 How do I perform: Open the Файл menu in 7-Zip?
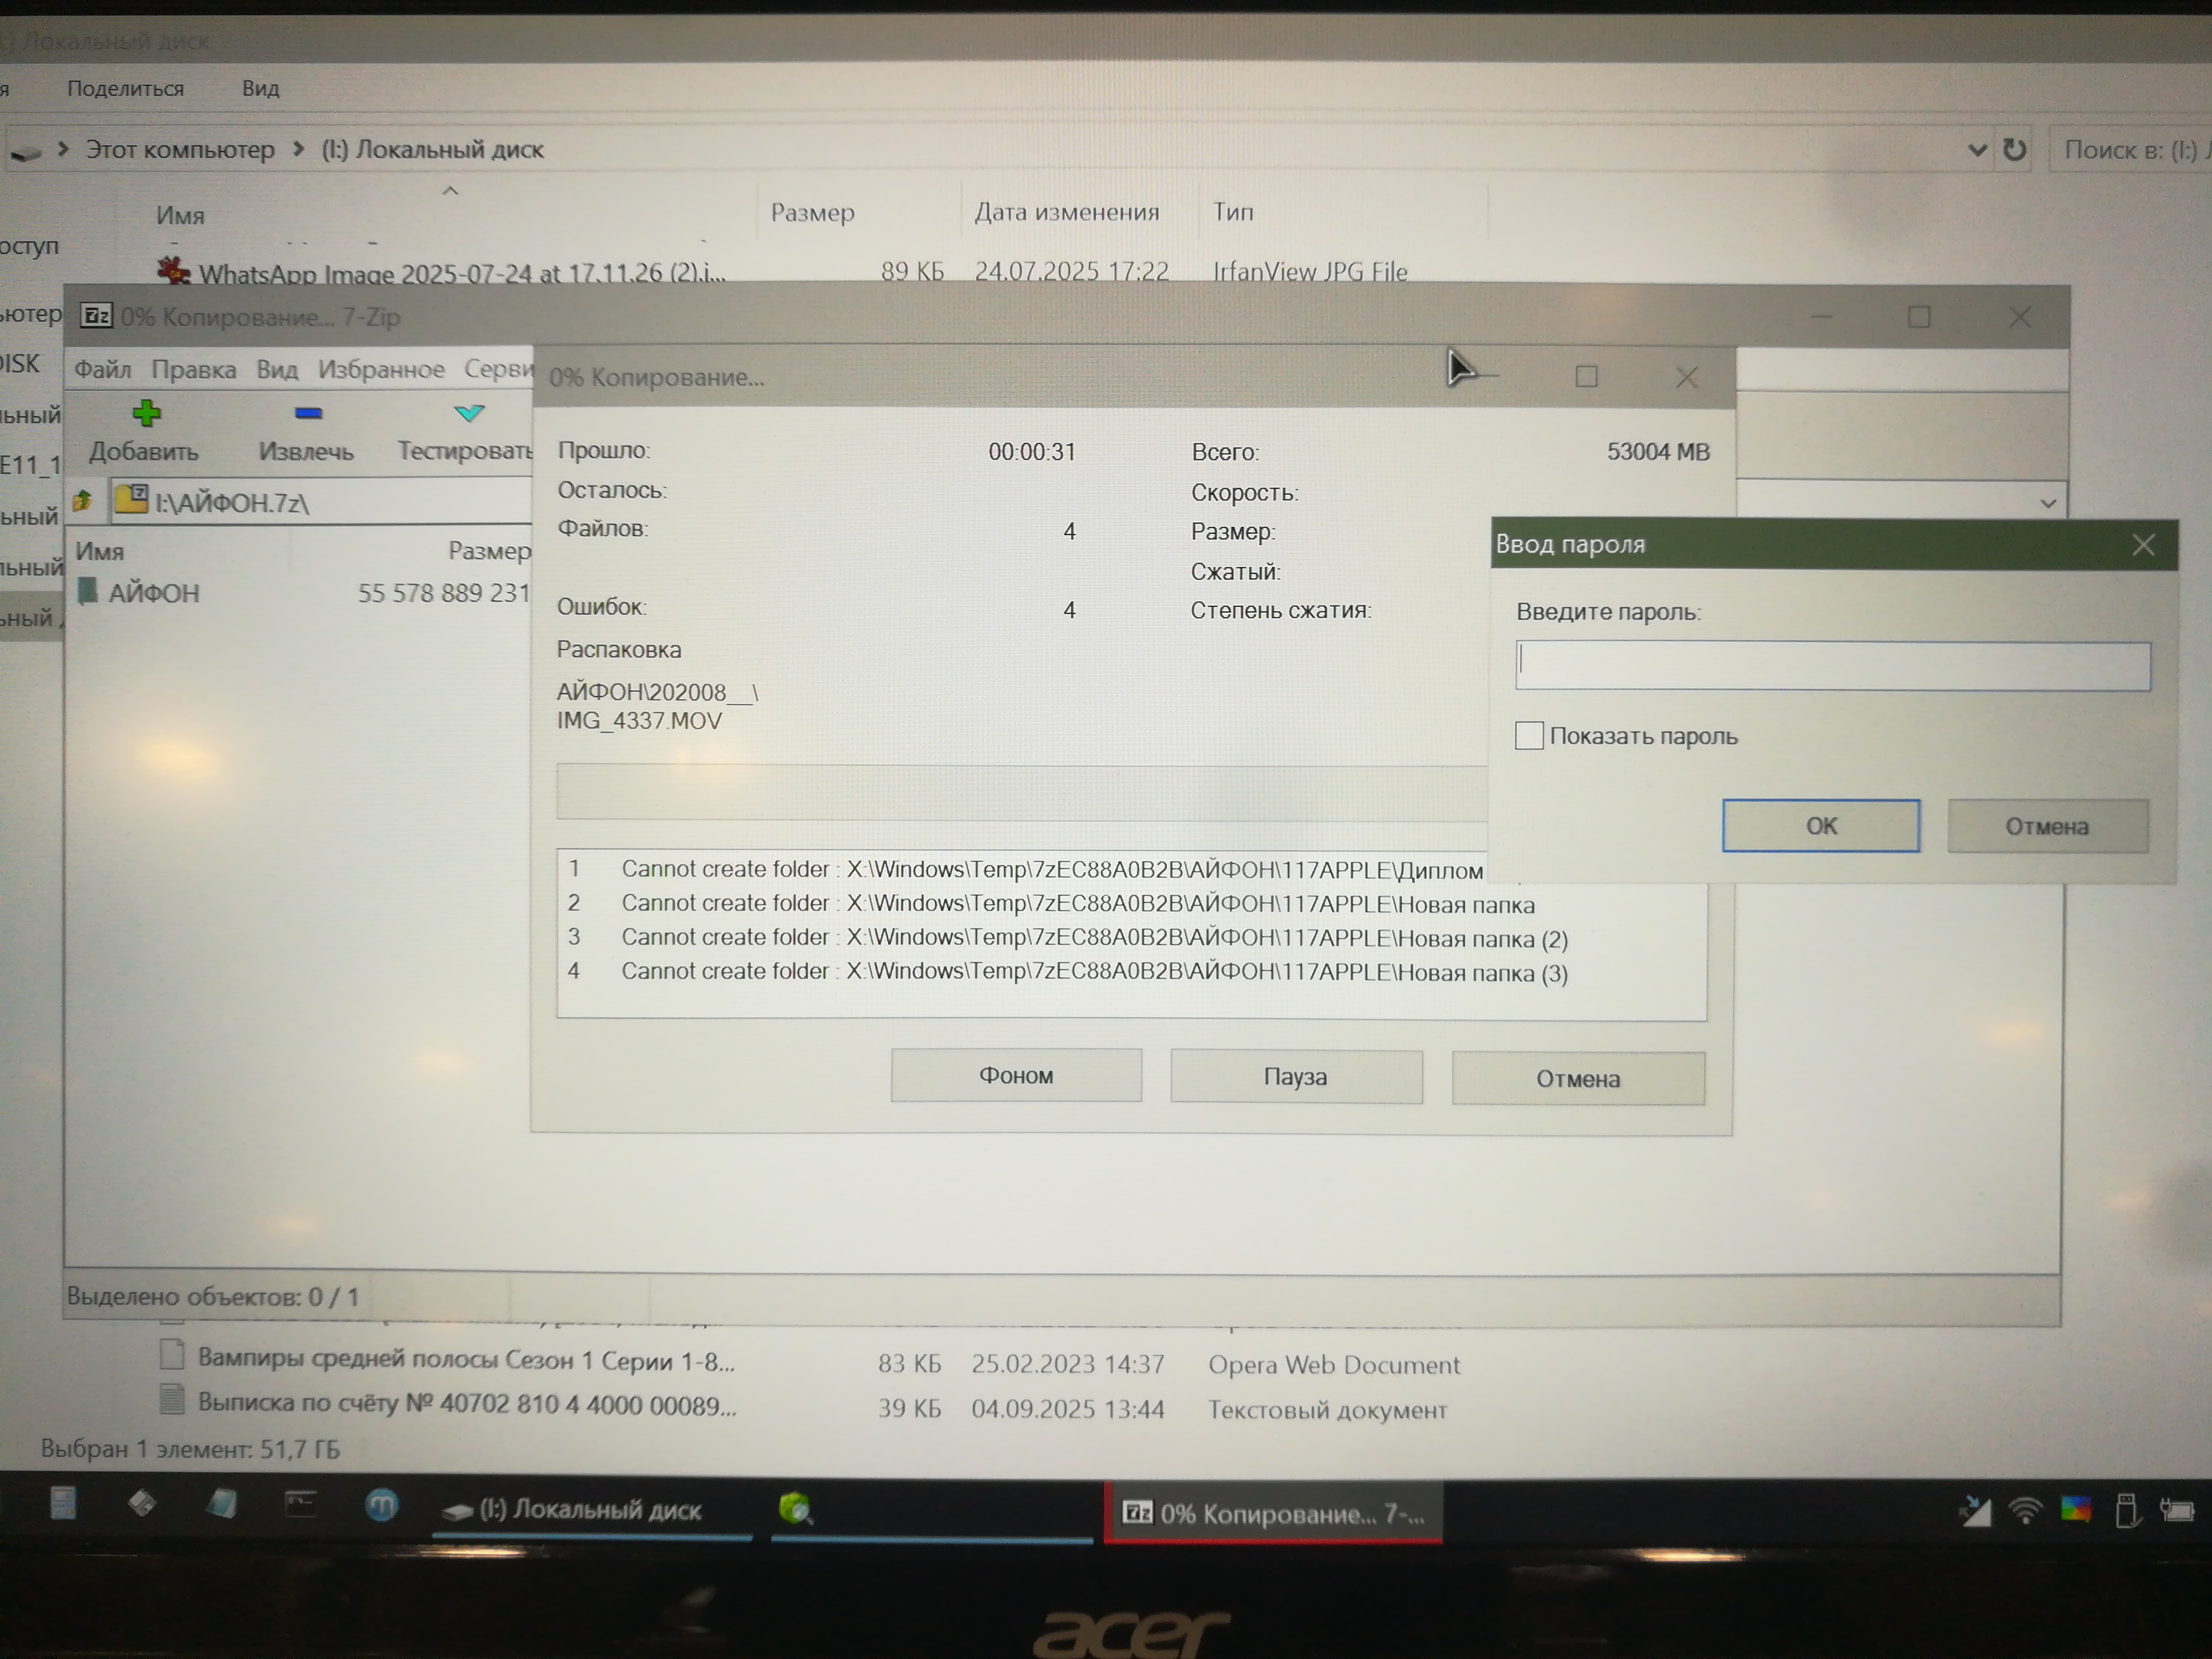coord(102,370)
